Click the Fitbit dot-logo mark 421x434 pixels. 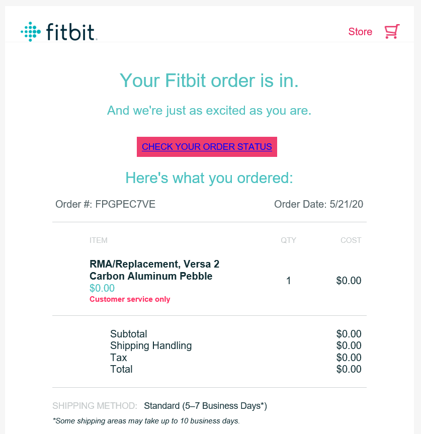pyautogui.click(x=32, y=31)
